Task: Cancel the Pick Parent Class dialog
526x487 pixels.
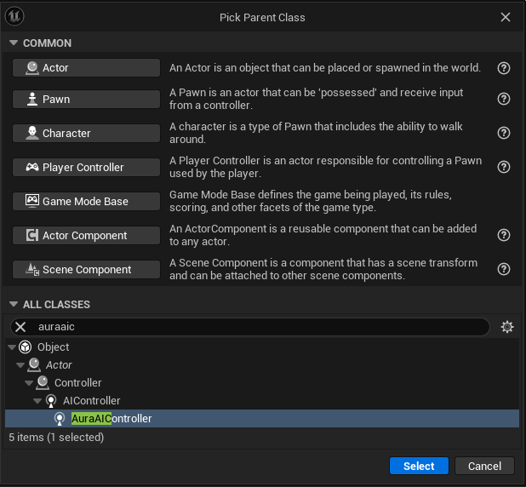Action: click(x=484, y=466)
